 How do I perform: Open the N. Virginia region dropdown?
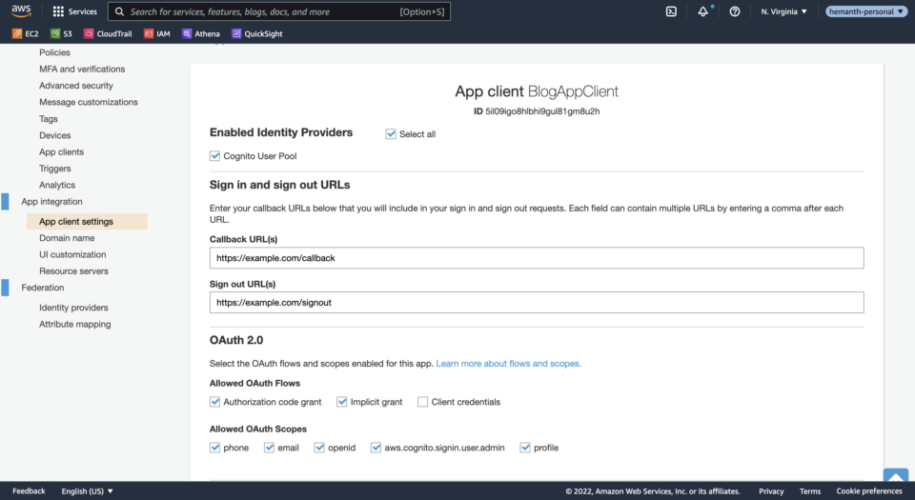click(783, 11)
